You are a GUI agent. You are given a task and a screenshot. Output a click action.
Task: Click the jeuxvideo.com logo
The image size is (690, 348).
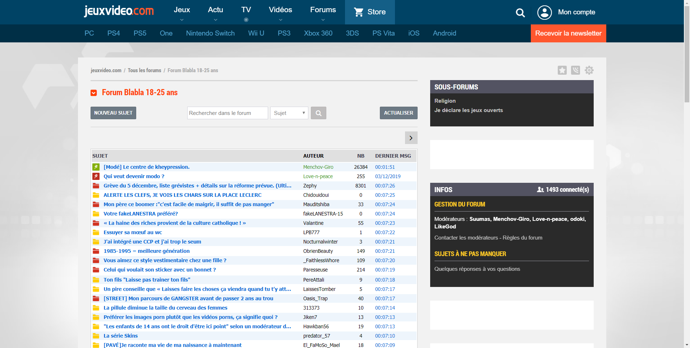tap(119, 11)
